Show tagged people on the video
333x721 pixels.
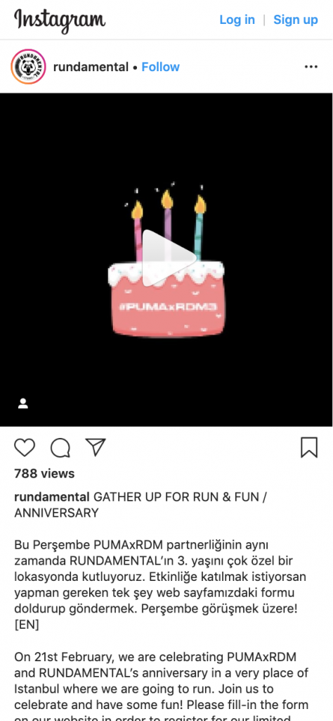(x=23, y=403)
